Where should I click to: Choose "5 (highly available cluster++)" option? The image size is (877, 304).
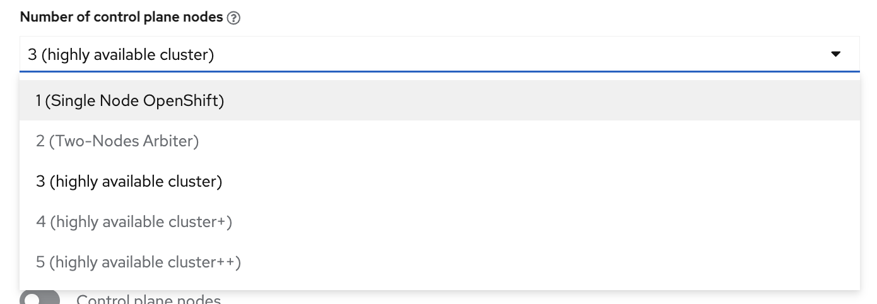pos(138,262)
